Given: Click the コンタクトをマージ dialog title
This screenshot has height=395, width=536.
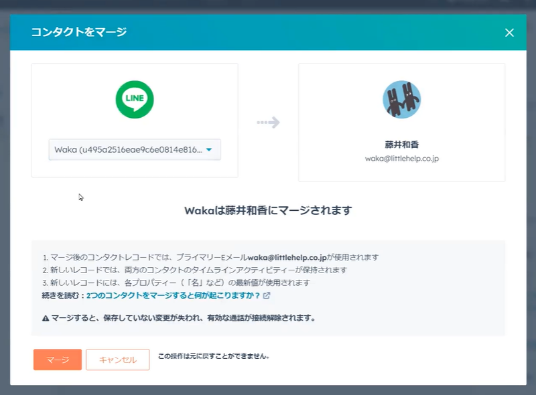Looking at the screenshot, I should click(79, 32).
